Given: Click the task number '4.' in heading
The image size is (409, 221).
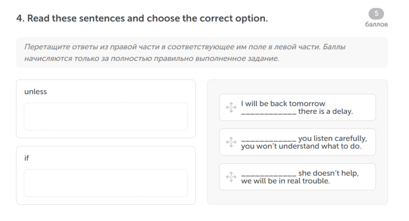Looking at the screenshot, I should 21,19.
